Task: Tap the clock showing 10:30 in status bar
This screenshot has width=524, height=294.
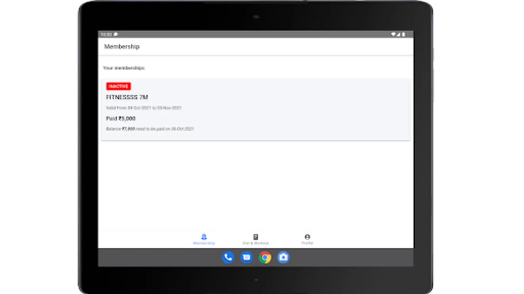Action: (105, 34)
